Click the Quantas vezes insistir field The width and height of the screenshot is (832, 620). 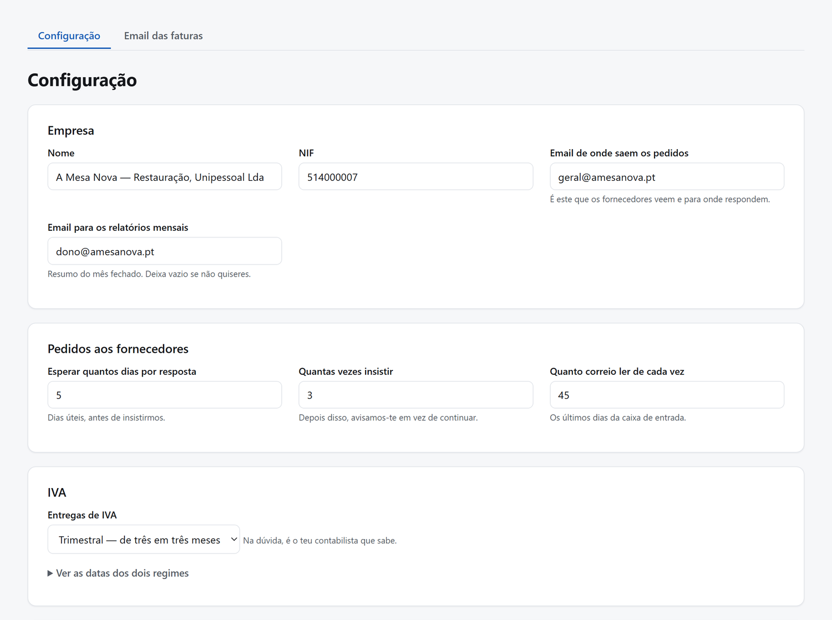(x=416, y=395)
